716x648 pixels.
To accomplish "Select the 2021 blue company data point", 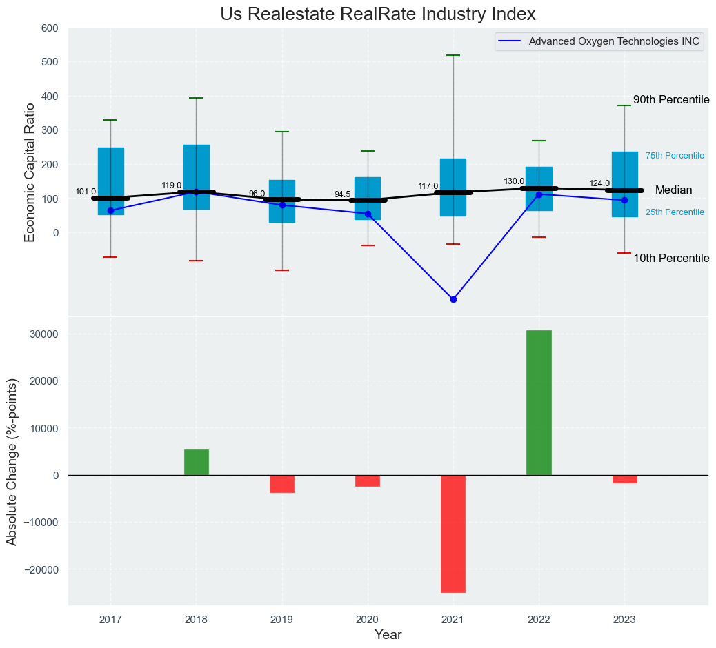I will [x=453, y=299].
